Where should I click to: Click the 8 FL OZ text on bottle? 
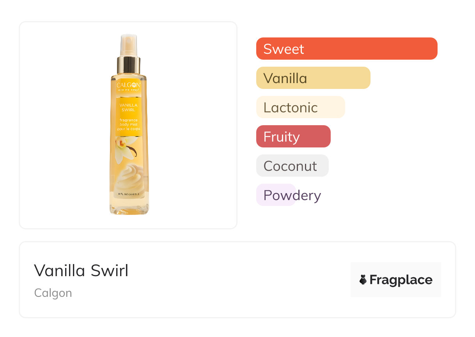129,194
